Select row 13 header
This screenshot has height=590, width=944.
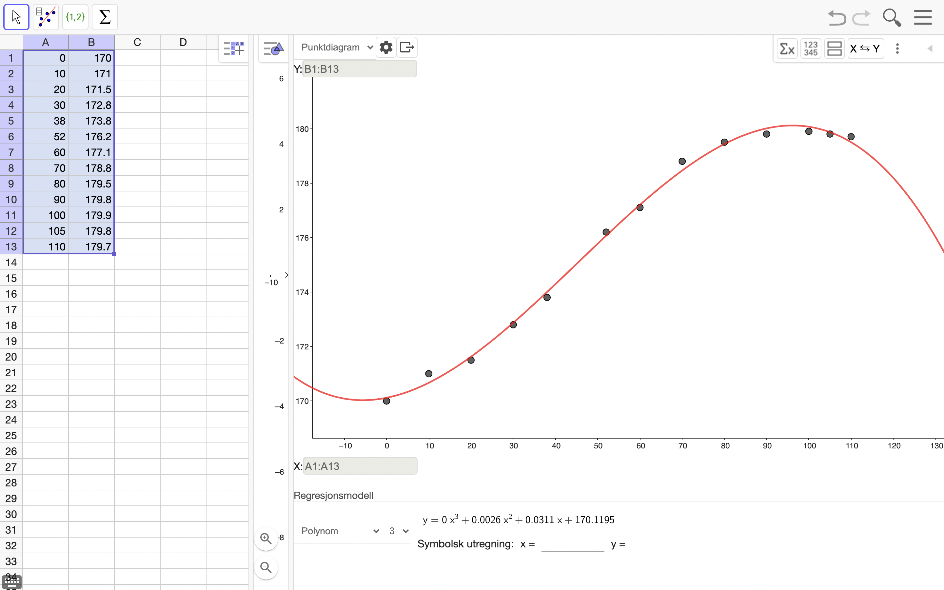pyautogui.click(x=11, y=246)
